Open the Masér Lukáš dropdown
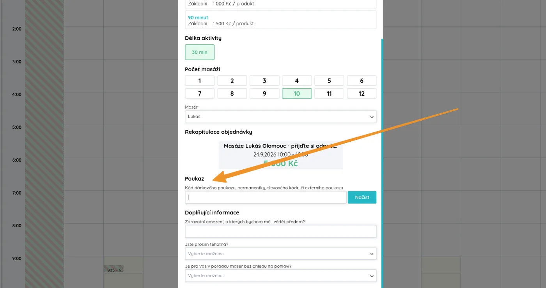 coord(280,116)
